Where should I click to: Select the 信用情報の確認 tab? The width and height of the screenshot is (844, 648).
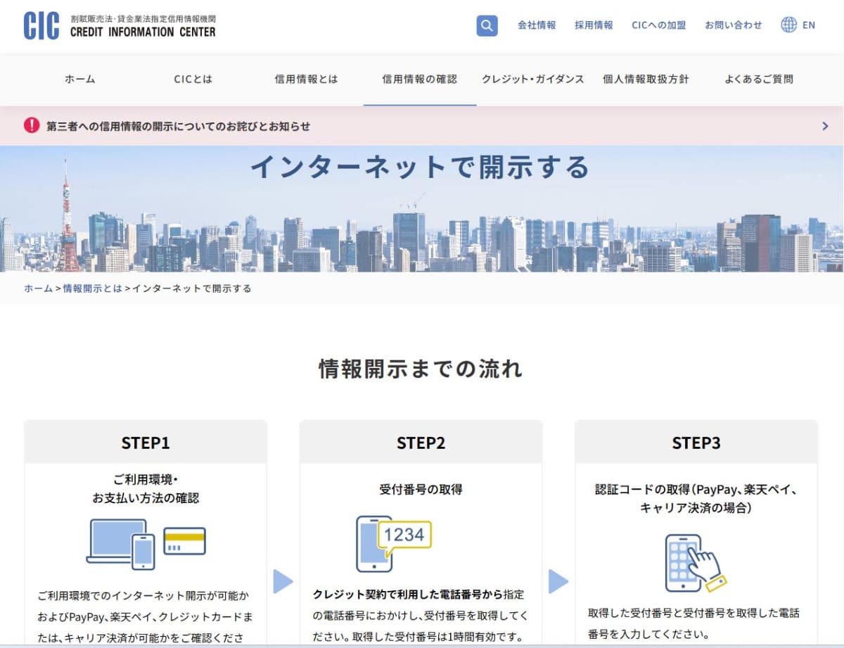click(418, 79)
